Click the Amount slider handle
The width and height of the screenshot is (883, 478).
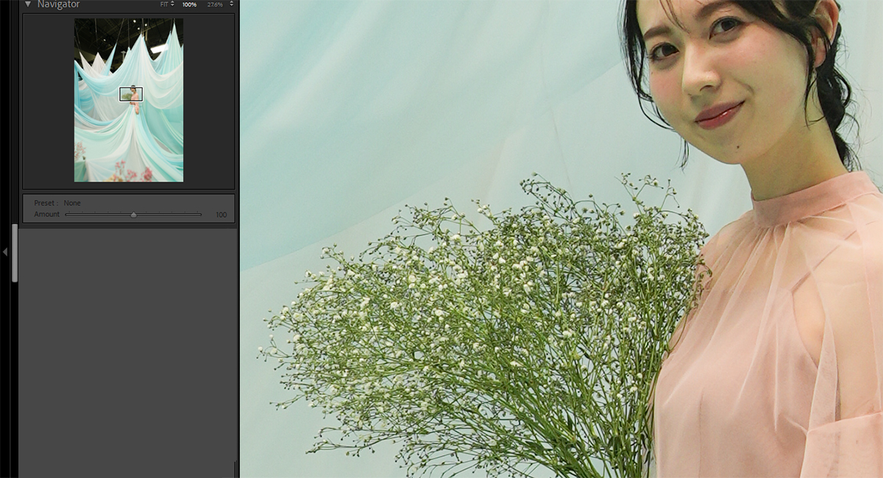[133, 215]
